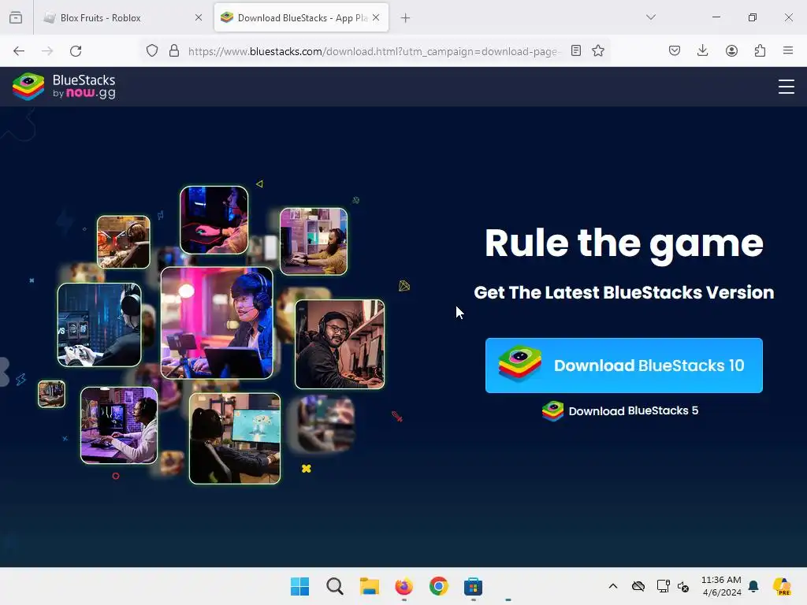The image size is (807, 605).
Task: Open the BlueStacks site hamburger menu
Action: [x=786, y=87]
